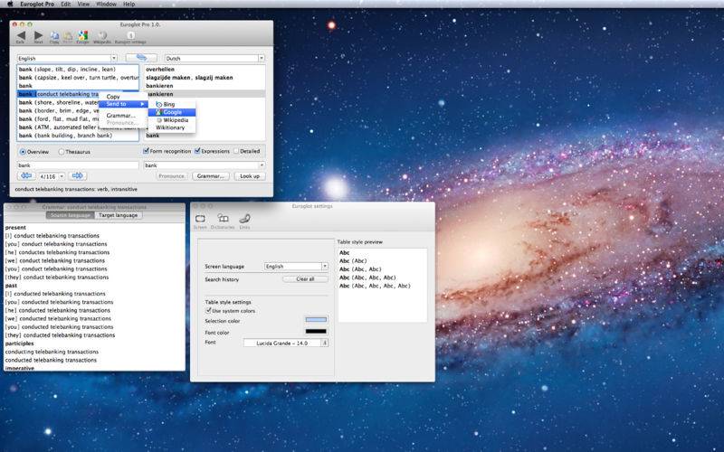Open the Euroglot Pro application menu
The width and height of the screenshot is (724, 452).
point(37,4)
